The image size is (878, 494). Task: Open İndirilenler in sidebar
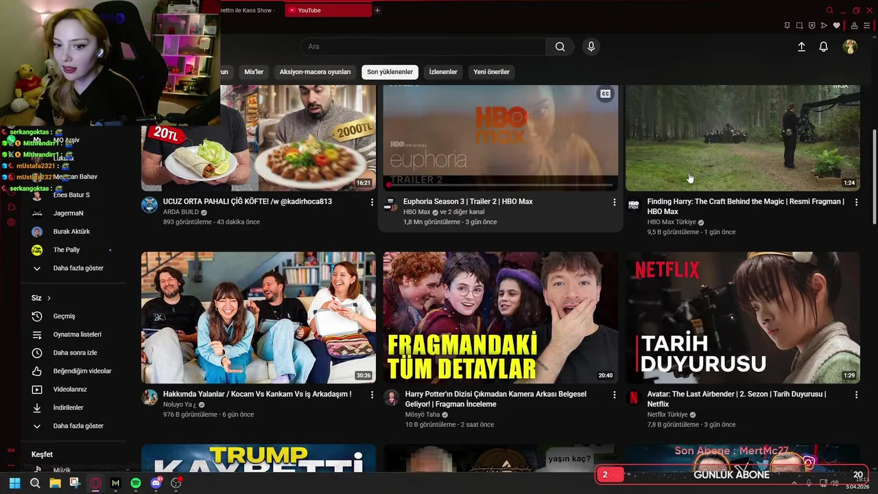tap(68, 408)
